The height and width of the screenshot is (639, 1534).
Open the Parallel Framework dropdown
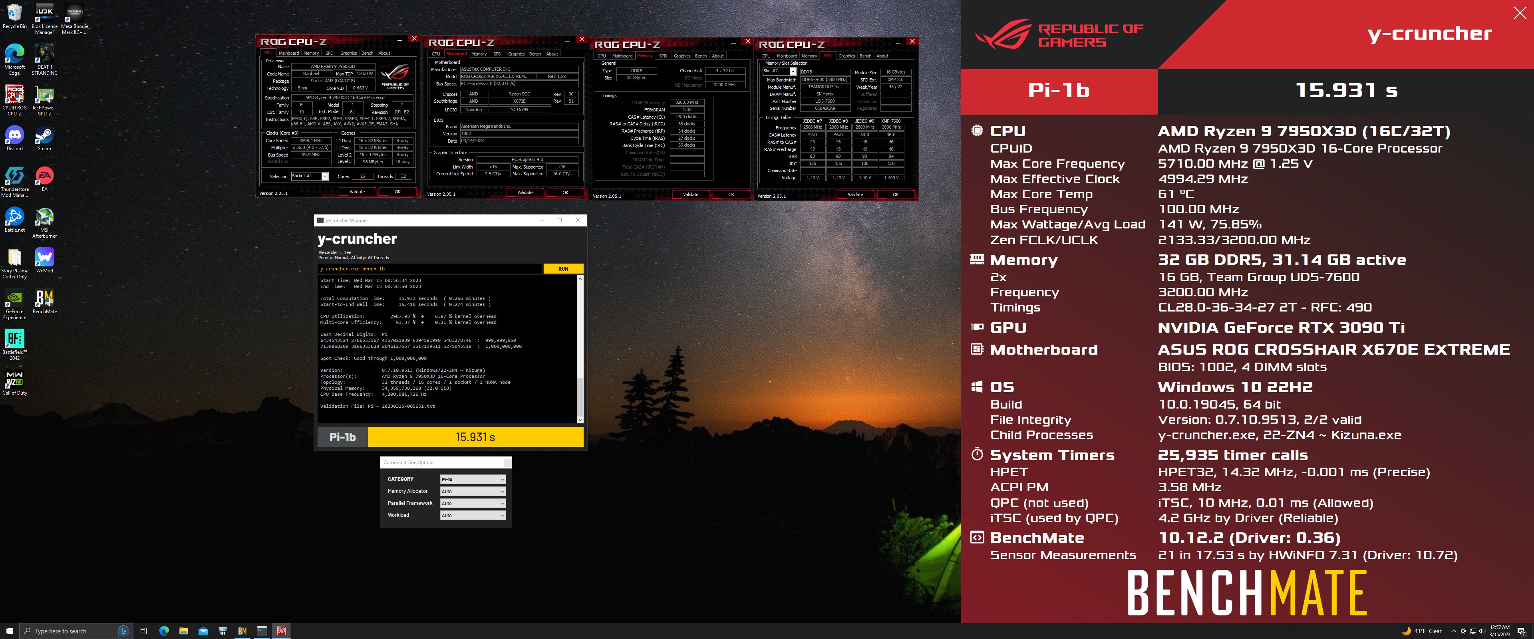[473, 503]
